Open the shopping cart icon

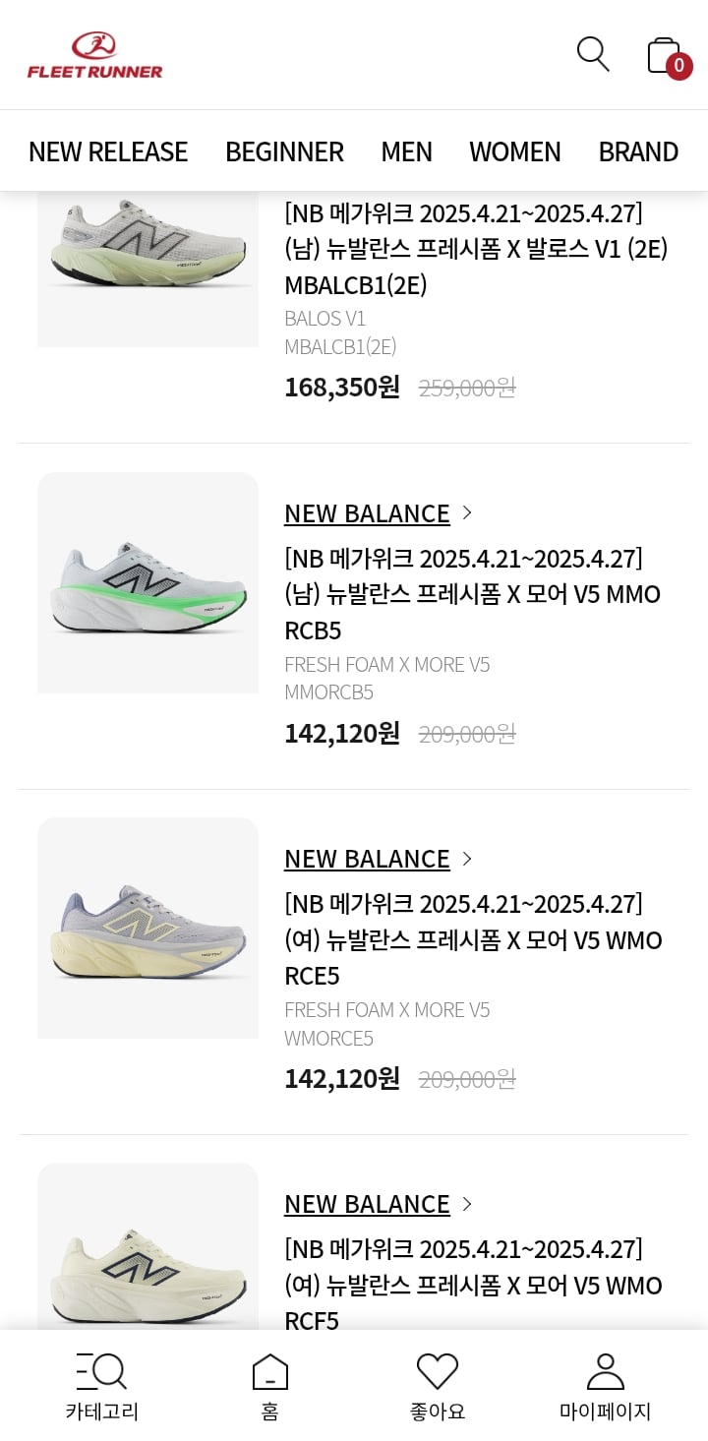pos(663,55)
